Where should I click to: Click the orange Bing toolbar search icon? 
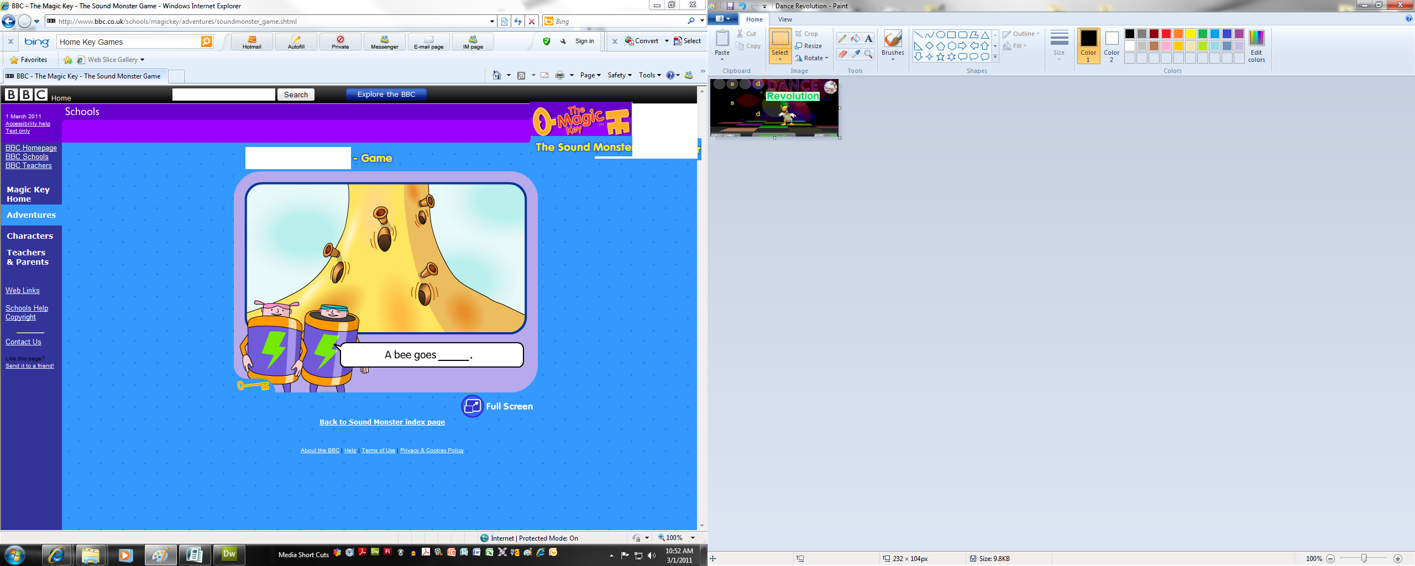pyautogui.click(x=206, y=41)
